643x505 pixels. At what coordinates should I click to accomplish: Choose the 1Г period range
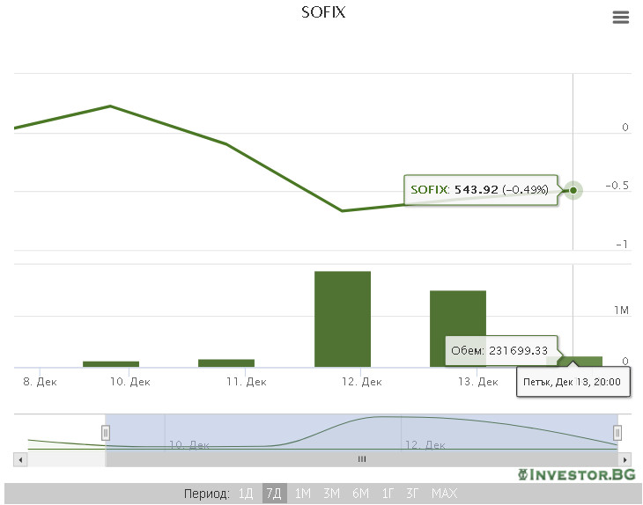[x=388, y=494]
